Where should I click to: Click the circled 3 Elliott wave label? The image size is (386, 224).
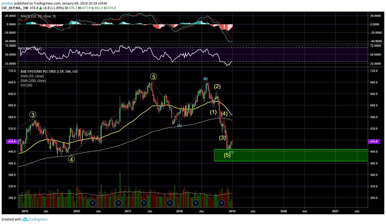pyautogui.click(x=33, y=115)
